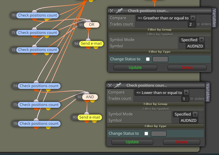This screenshot has height=155, width=219.
Task: Open Compare dropdown showing Lower than or equal to
Action: [162, 93]
